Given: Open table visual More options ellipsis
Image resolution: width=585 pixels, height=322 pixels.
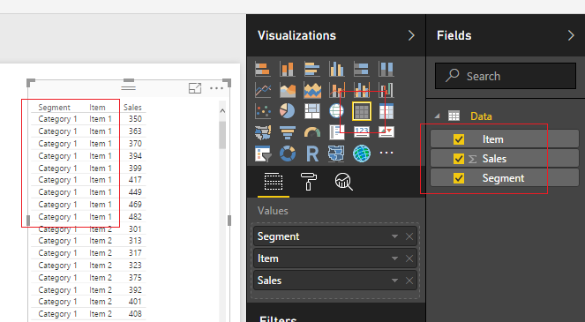Looking at the screenshot, I should pyautogui.click(x=216, y=88).
